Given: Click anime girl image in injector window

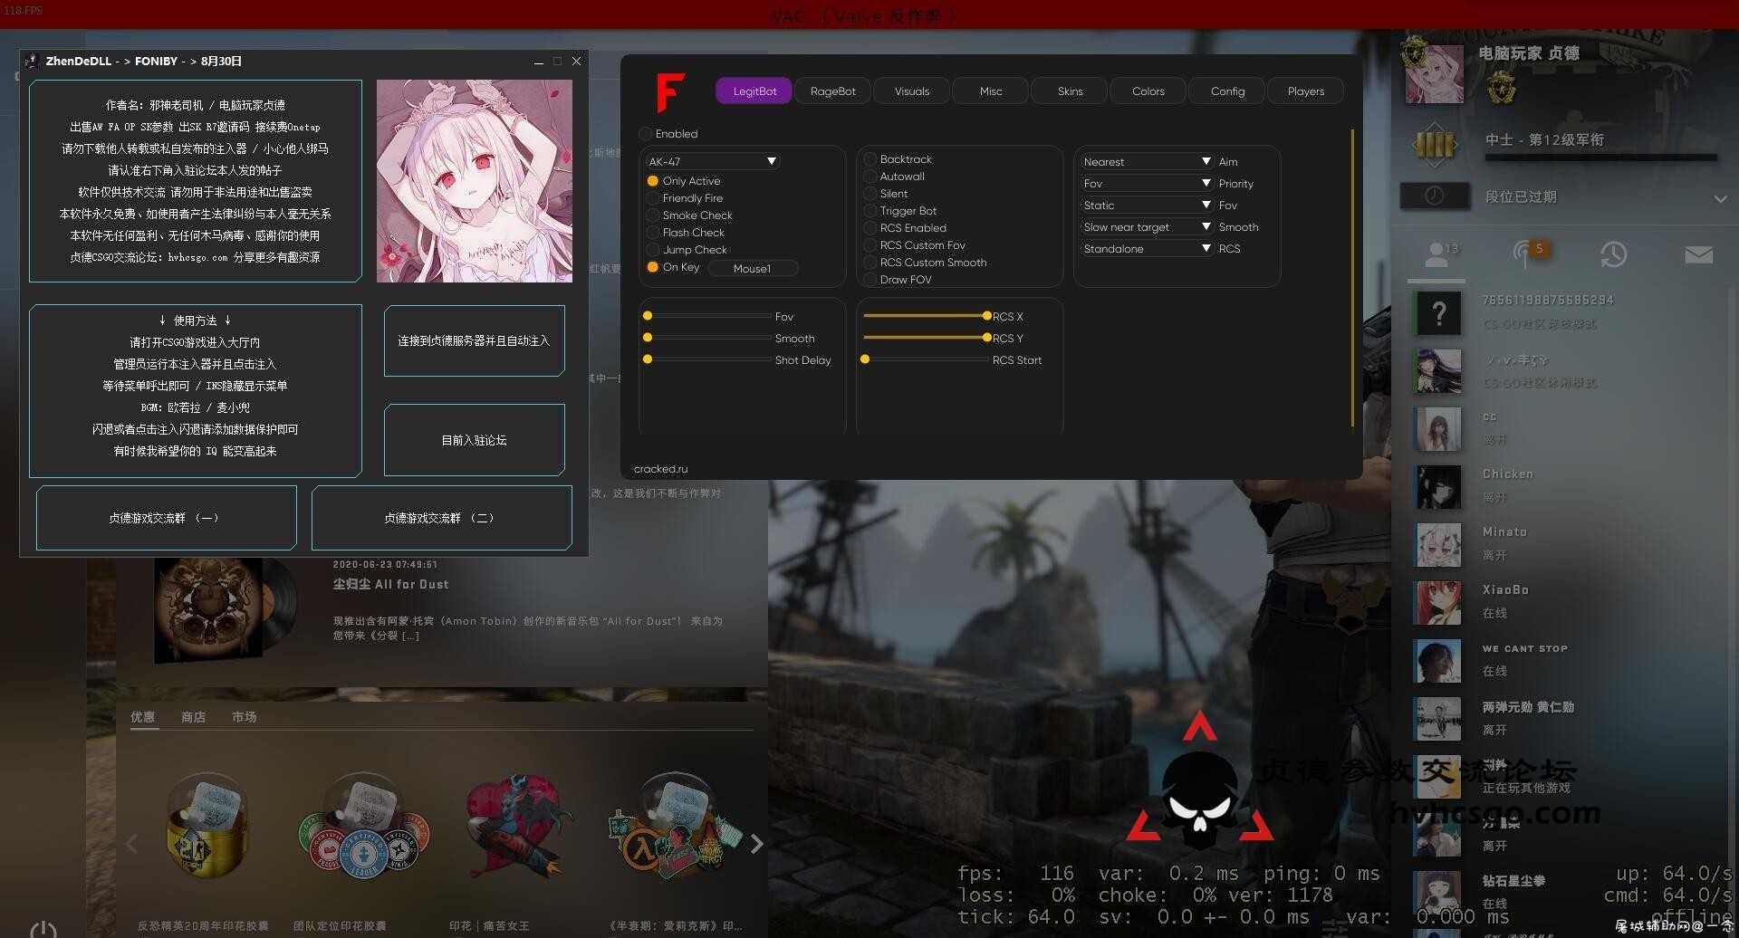Looking at the screenshot, I should [x=475, y=181].
